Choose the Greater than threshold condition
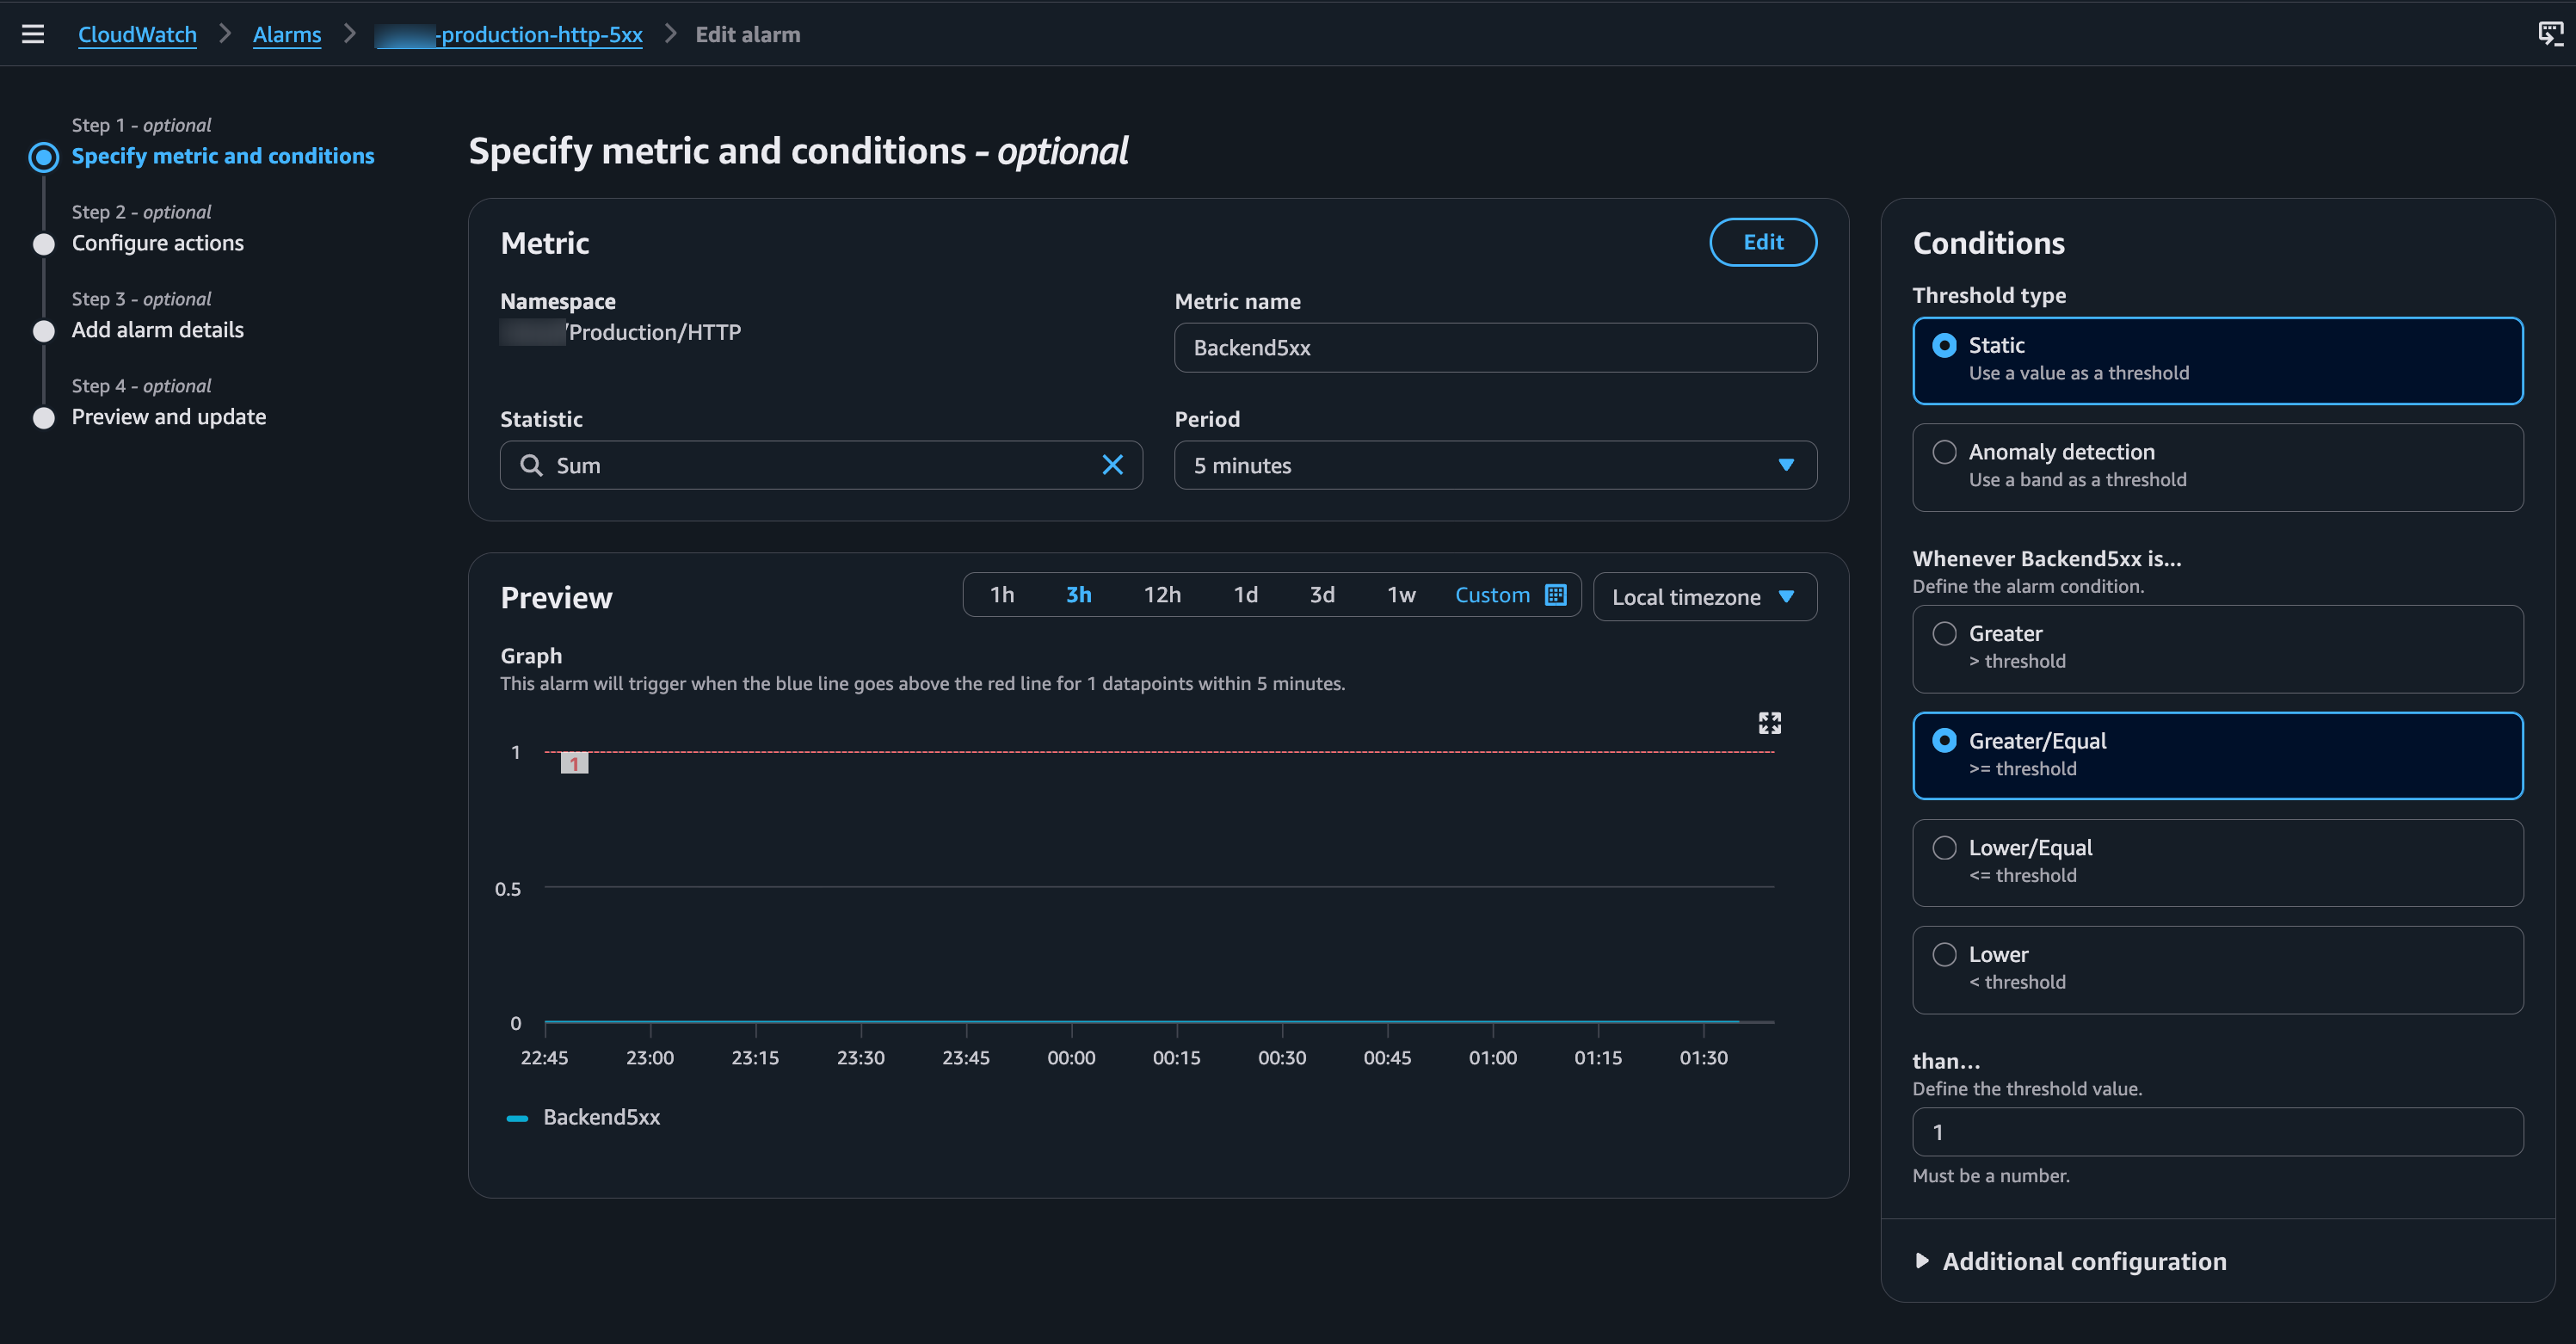This screenshot has height=1344, width=2576. coord(2217,648)
